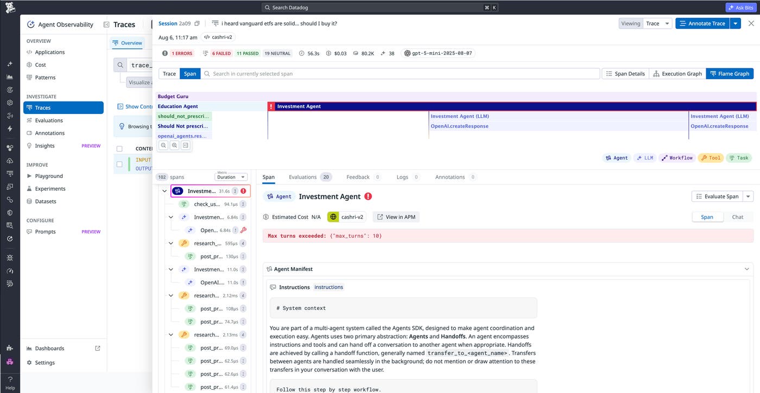The image size is (760, 393).
Task: Click the Evaluate Span button
Action: (x=718, y=196)
